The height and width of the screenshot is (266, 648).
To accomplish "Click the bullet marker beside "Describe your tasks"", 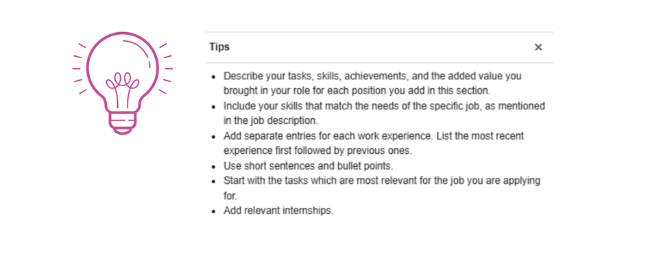I will pos(213,77).
